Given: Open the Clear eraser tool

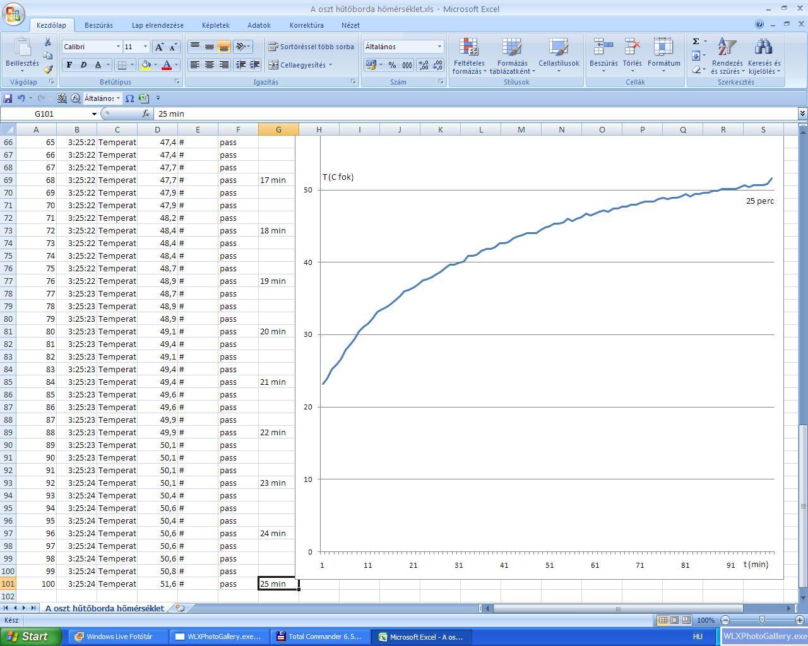Looking at the screenshot, I should coord(696,69).
